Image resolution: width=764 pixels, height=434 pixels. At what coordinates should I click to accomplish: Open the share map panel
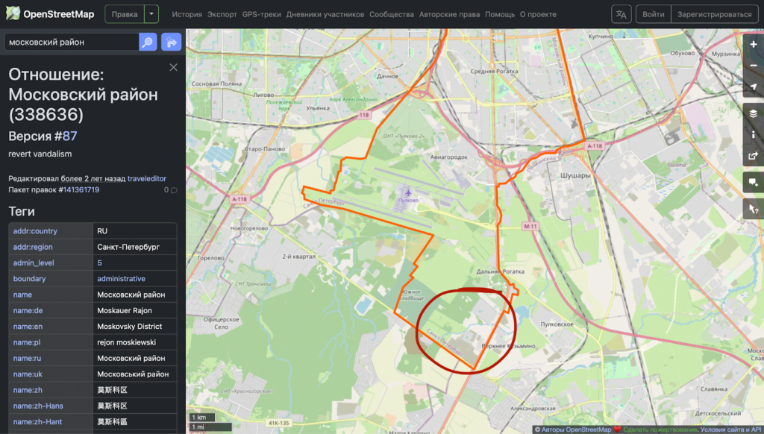coord(754,157)
